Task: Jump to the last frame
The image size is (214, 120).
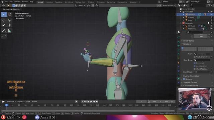Action: 97,102
